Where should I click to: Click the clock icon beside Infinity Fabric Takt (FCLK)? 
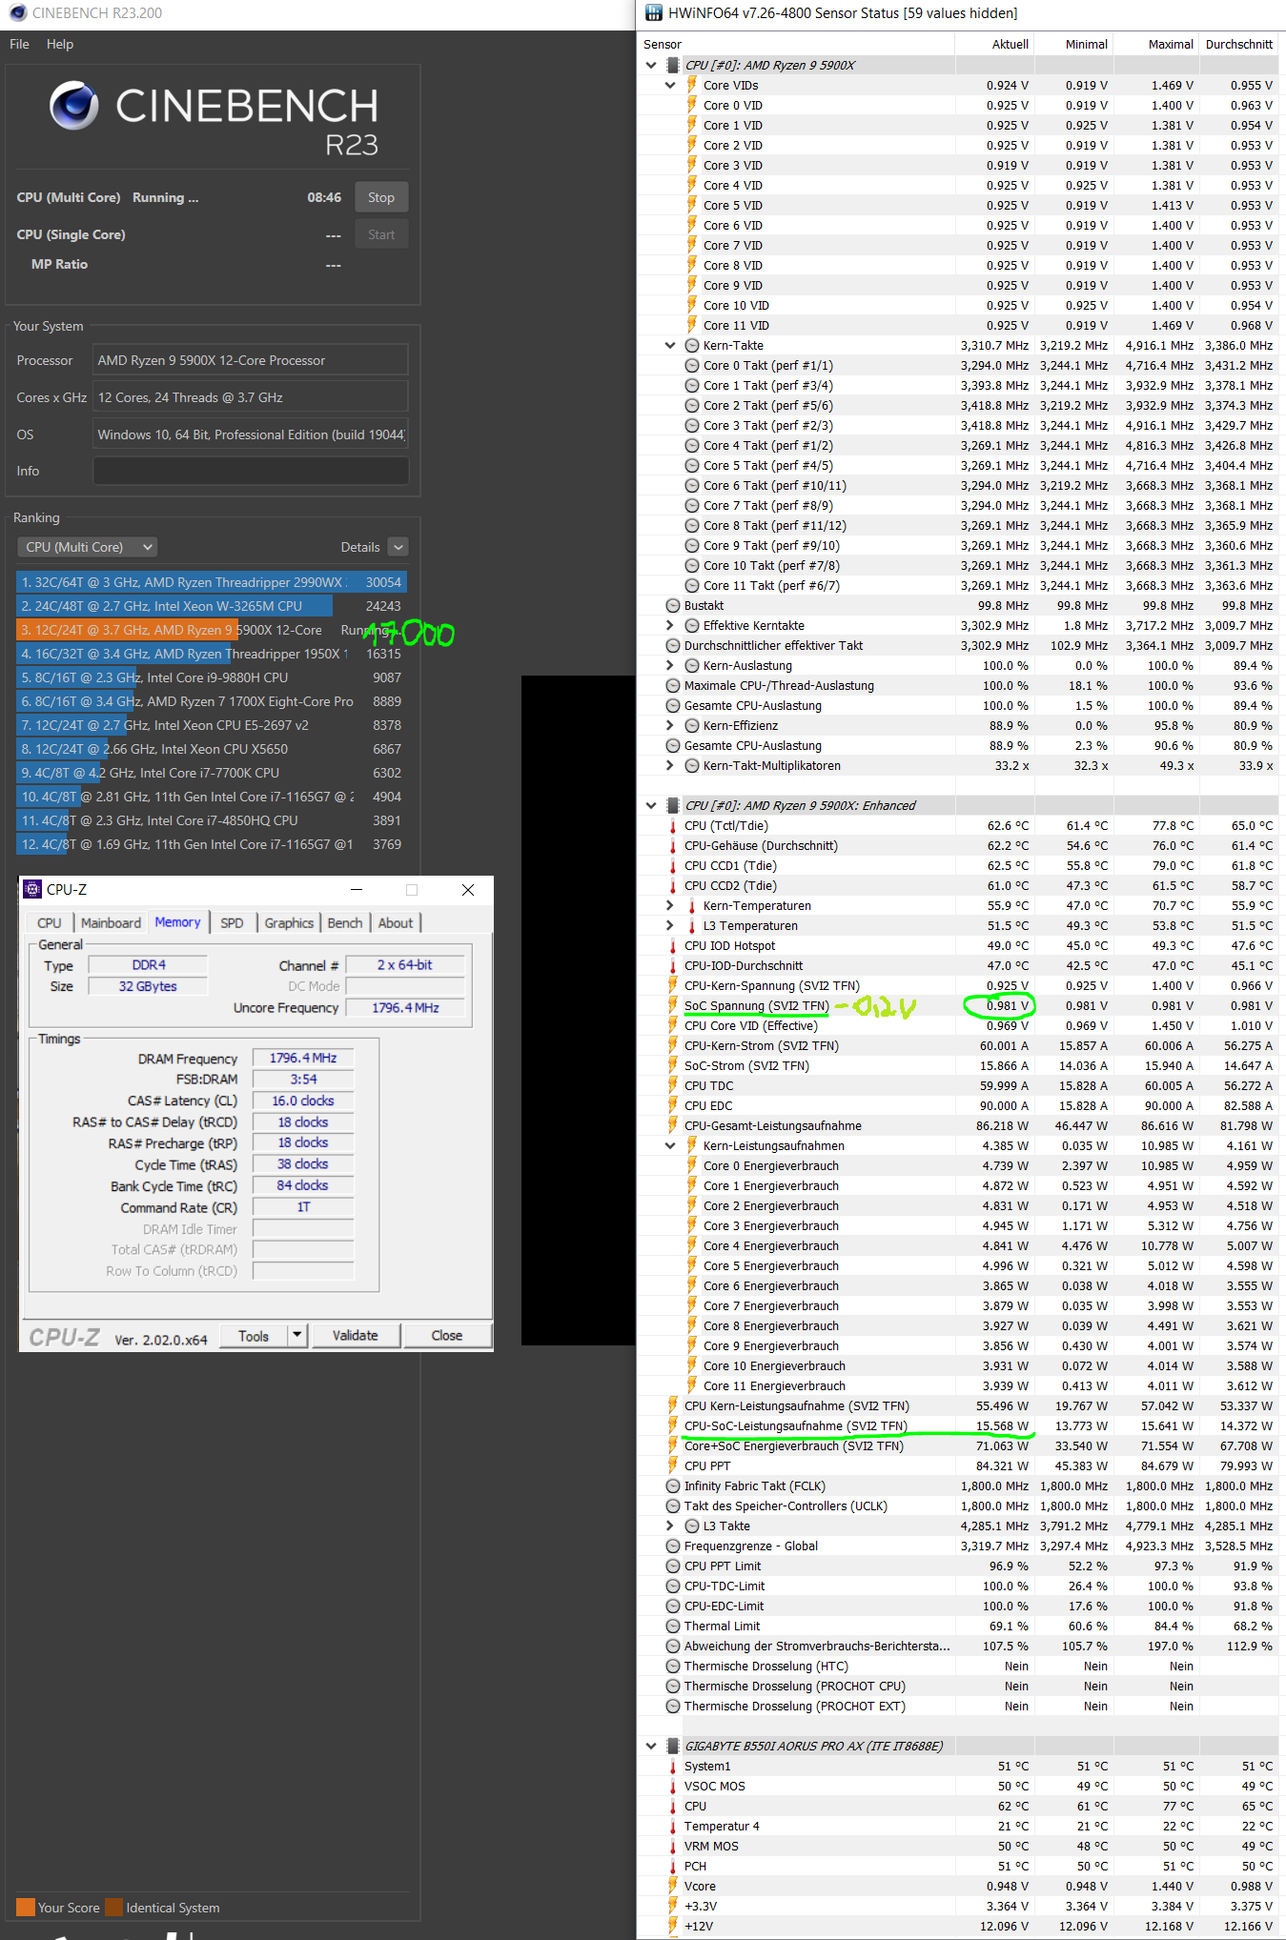tap(673, 1485)
